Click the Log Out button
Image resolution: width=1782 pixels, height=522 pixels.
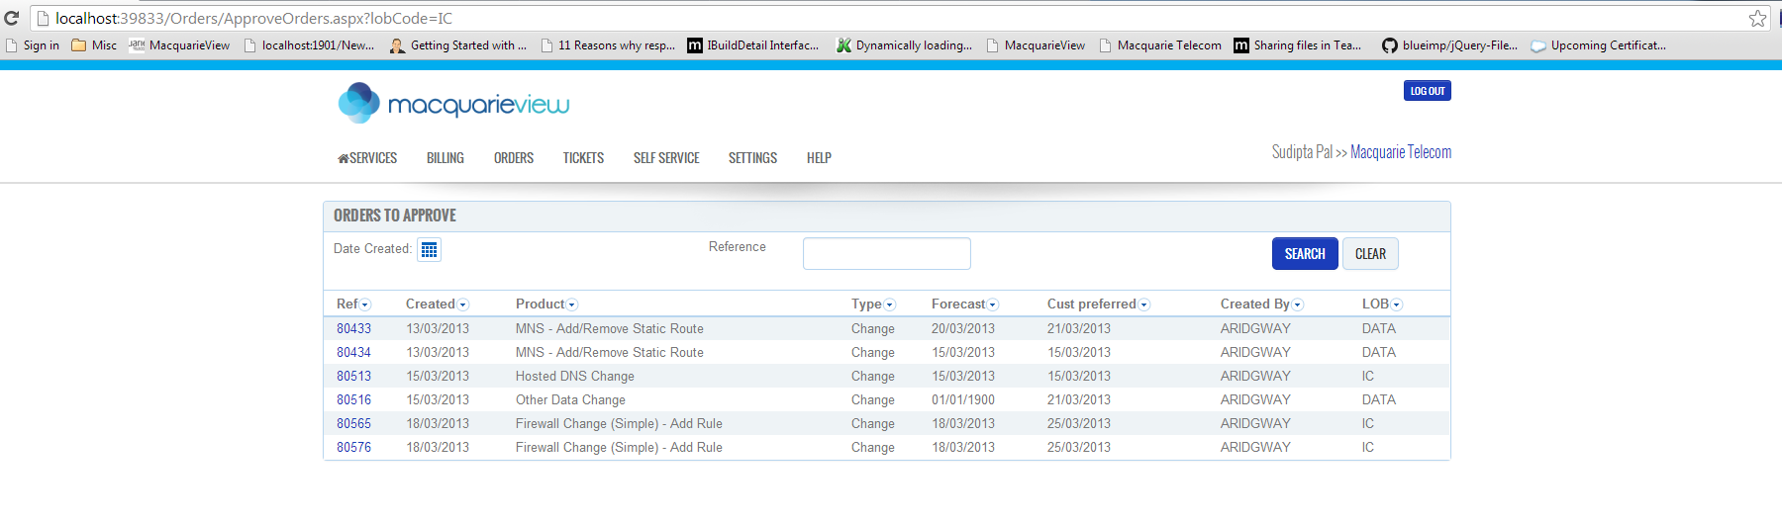click(1427, 91)
